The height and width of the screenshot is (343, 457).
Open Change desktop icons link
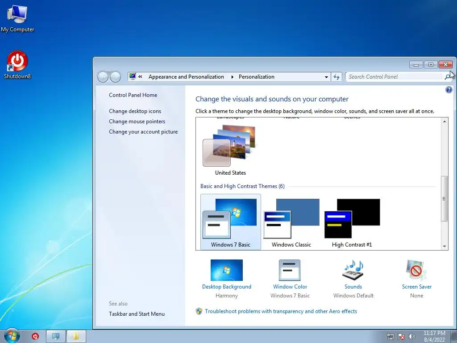[135, 111]
